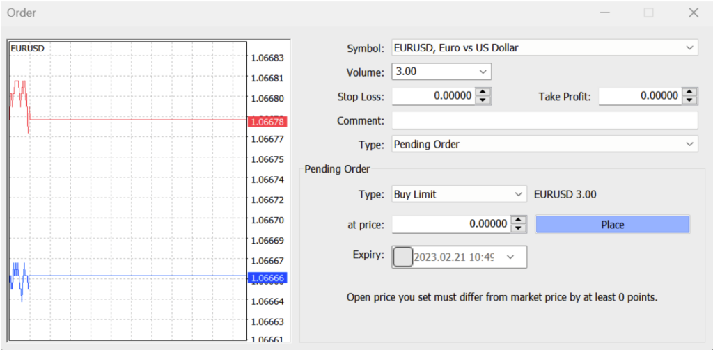Screen dimensions: 713x350
Task: Click the EURUSD chart title label
Action: 27,48
